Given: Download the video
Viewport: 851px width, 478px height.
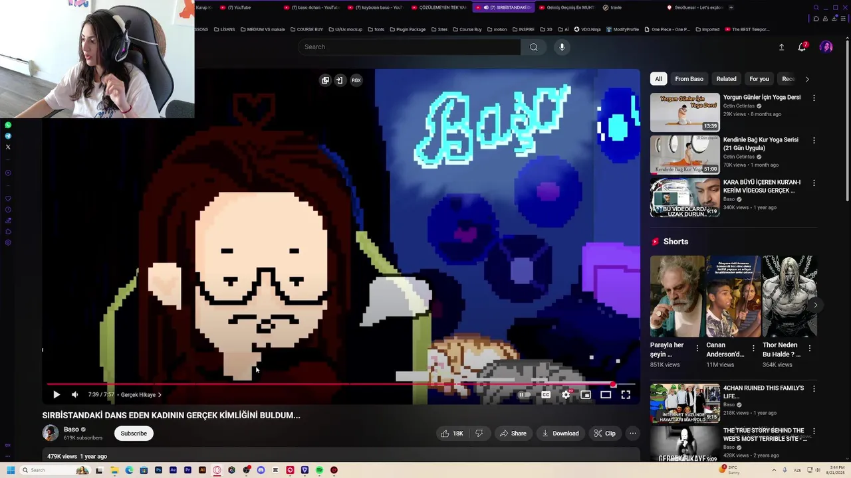Looking at the screenshot, I should coord(560,434).
